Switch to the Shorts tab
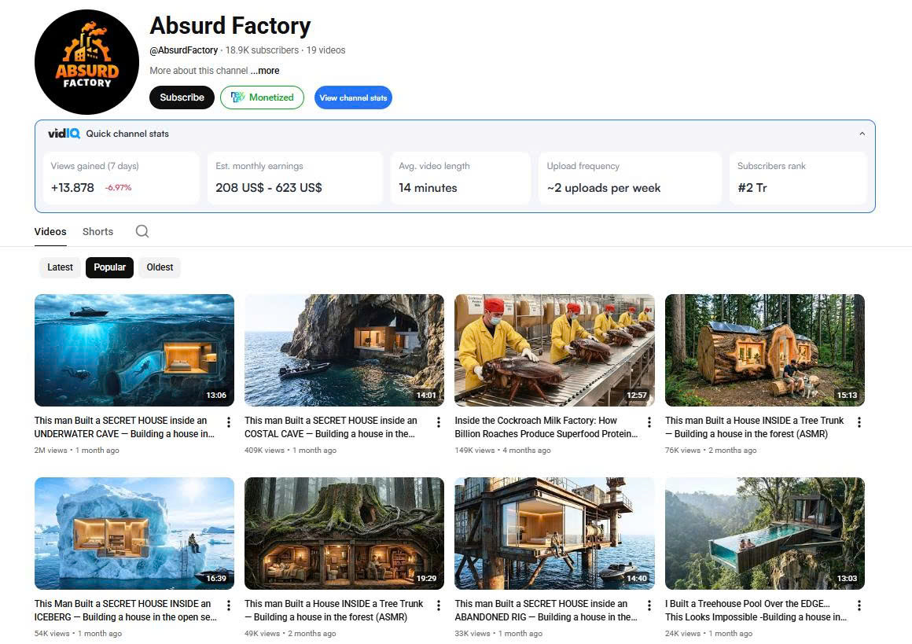 pyautogui.click(x=97, y=232)
